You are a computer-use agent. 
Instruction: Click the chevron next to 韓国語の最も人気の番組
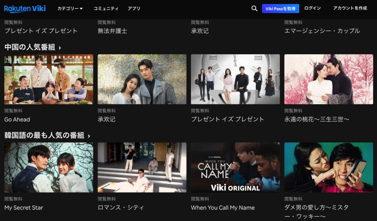(89, 136)
